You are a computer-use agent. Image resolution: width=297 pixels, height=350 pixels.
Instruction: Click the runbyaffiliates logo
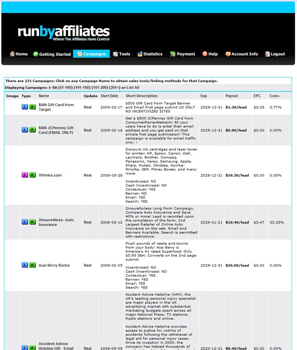[64, 33]
